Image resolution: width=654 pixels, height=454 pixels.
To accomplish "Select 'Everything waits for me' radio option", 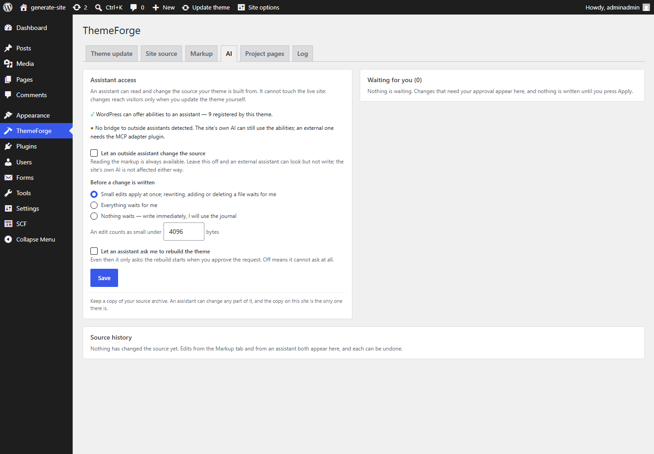I will point(94,205).
